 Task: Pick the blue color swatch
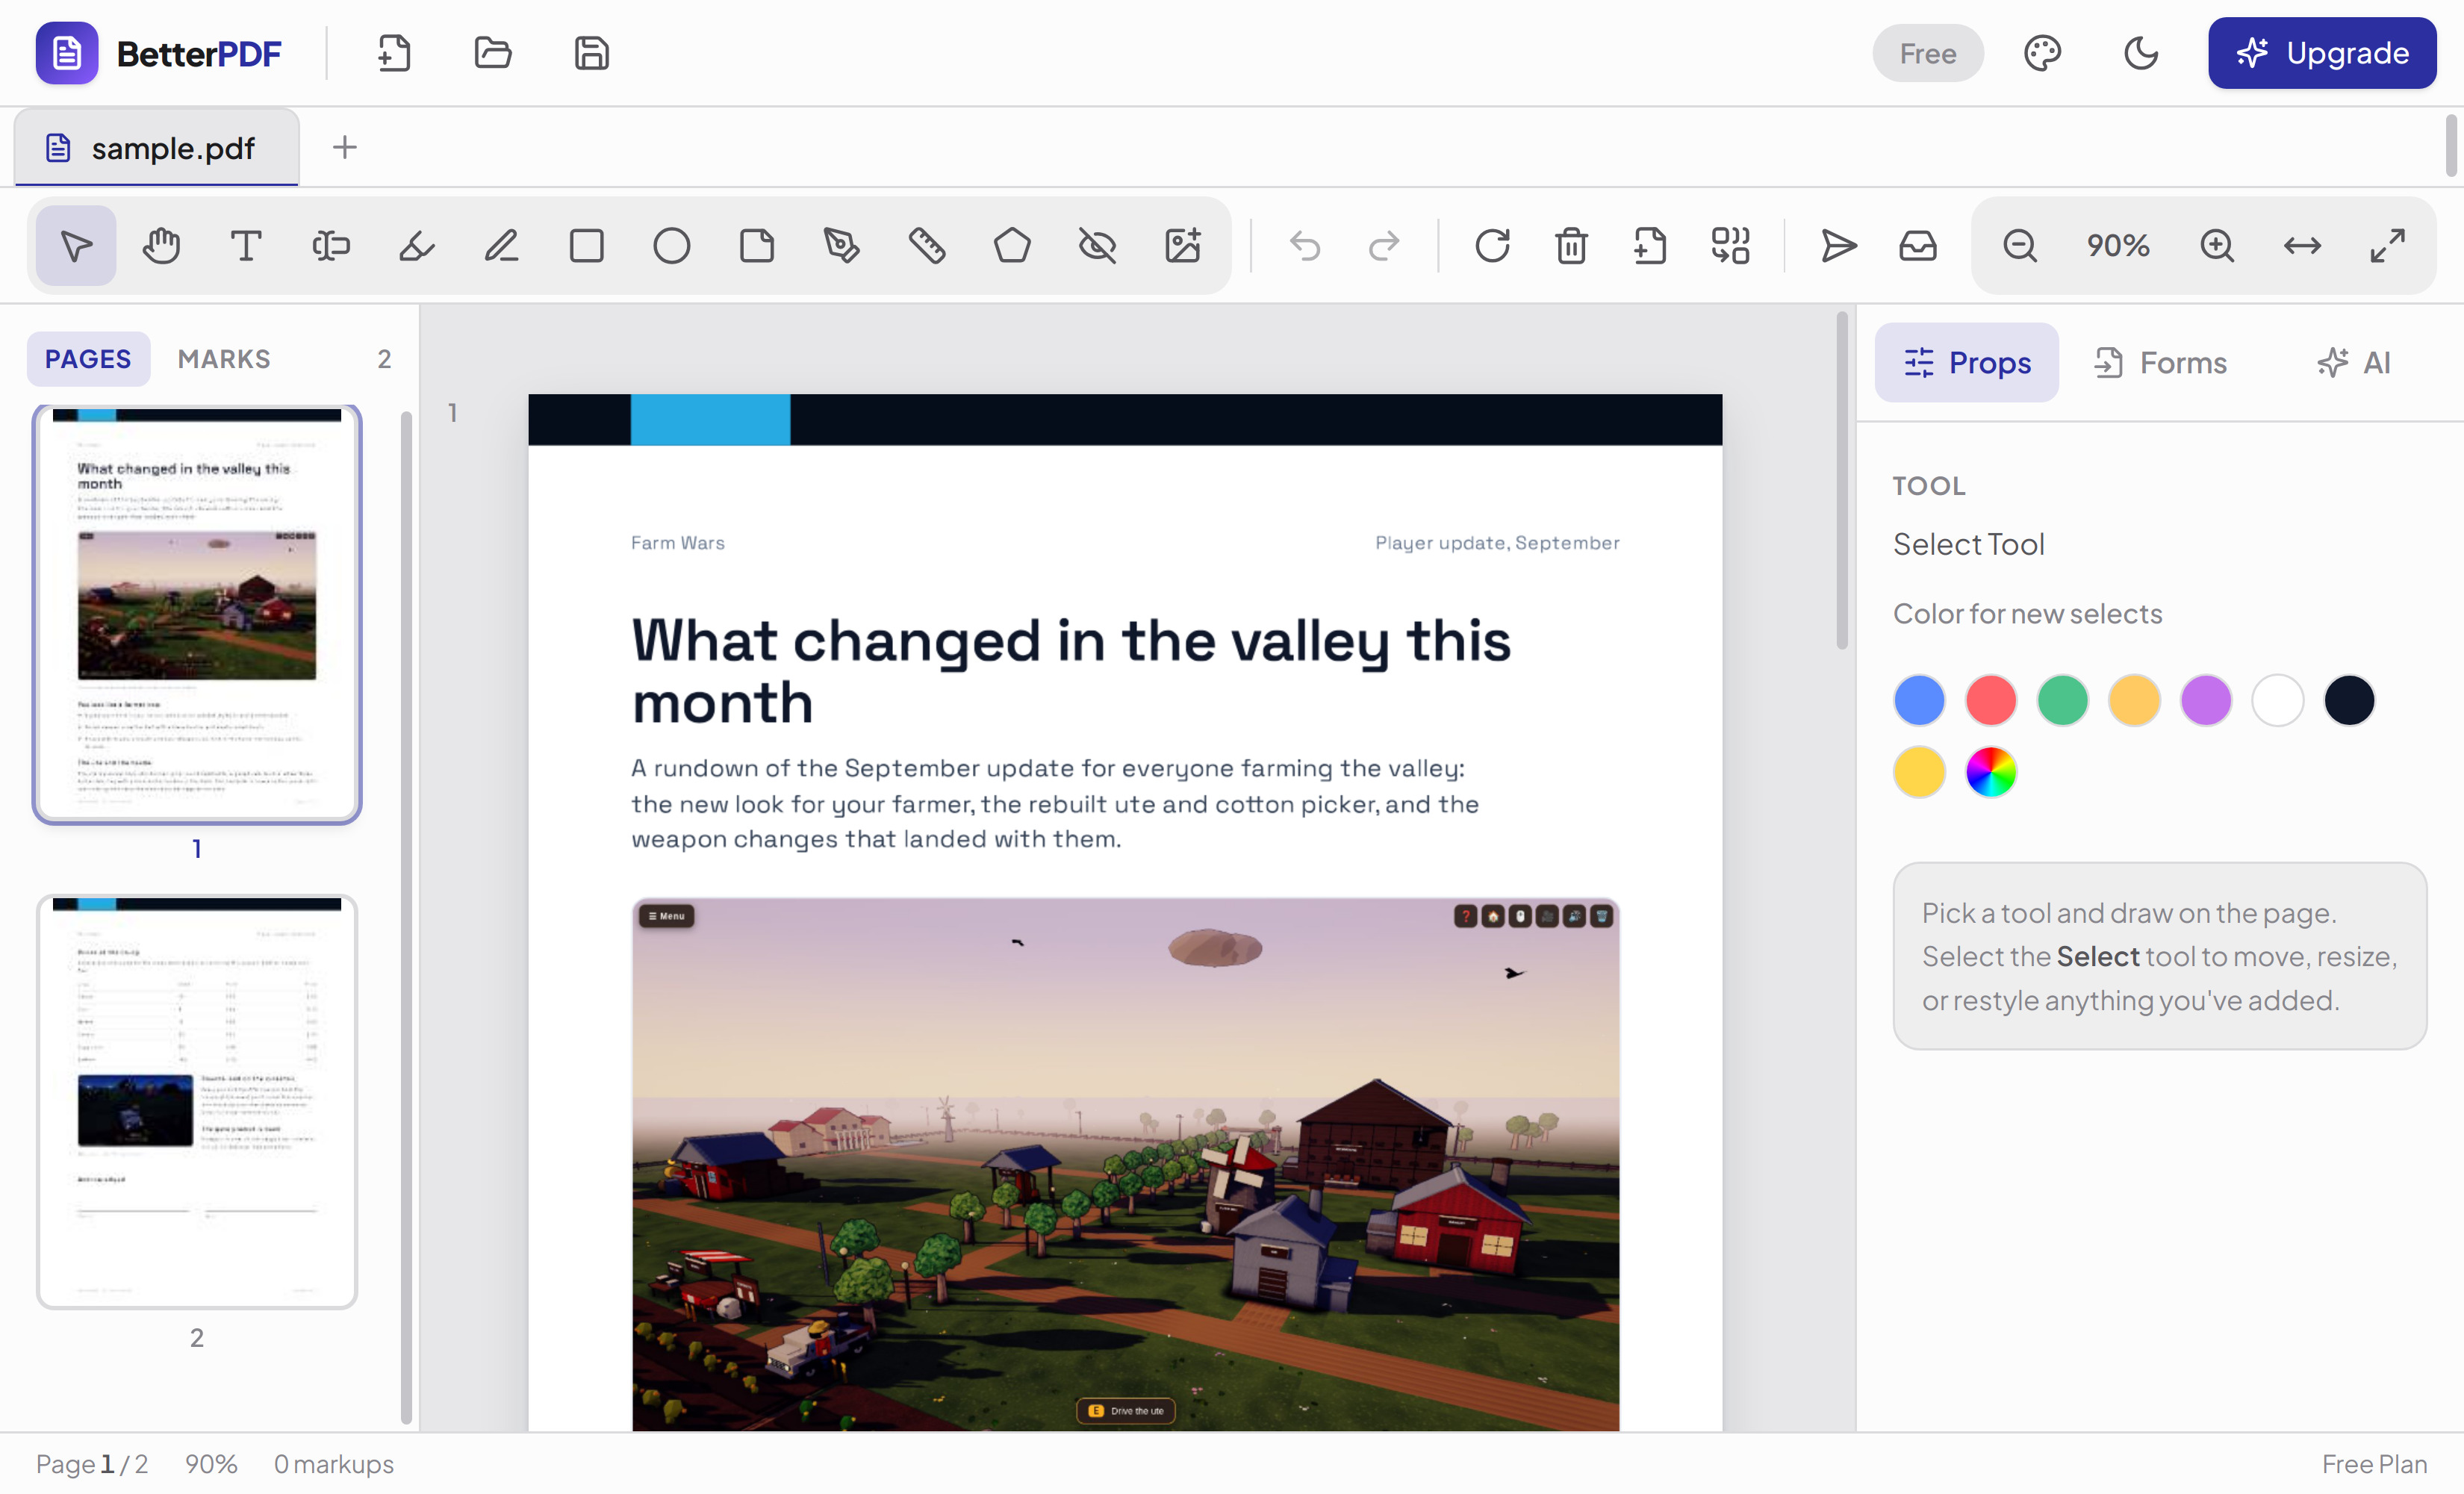coord(1919,699)
